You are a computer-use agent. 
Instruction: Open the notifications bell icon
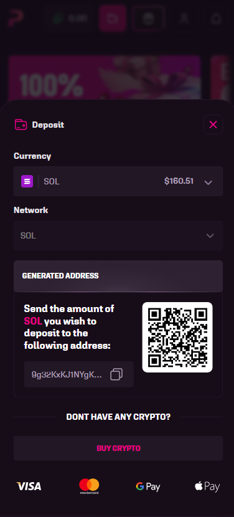(217, 18)
